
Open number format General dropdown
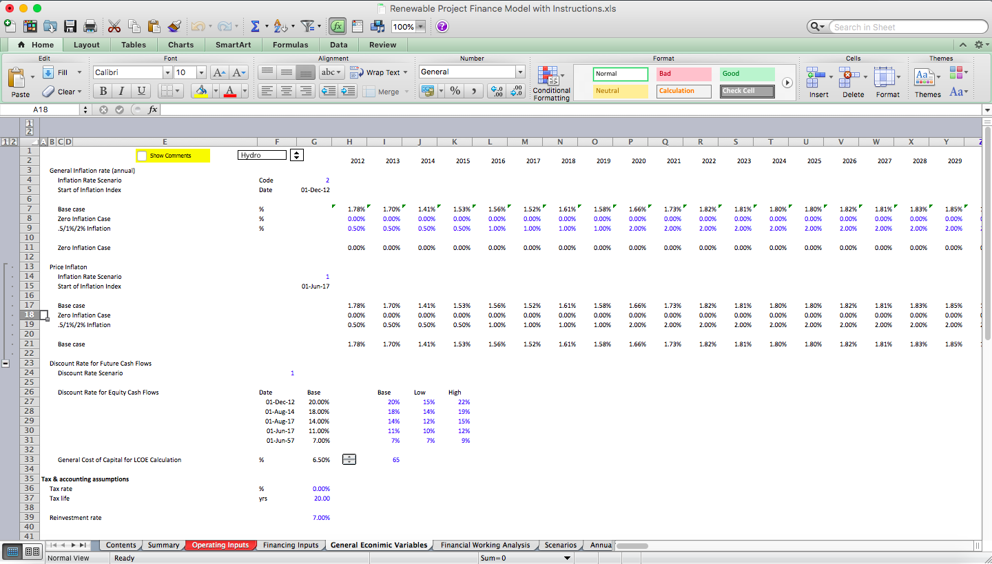pos(520,72)
